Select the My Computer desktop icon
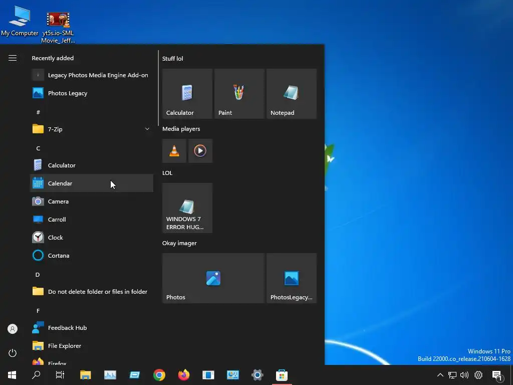The height and width of the screenshot is (385, 513). pyautogui.click(x=20, y=21)
